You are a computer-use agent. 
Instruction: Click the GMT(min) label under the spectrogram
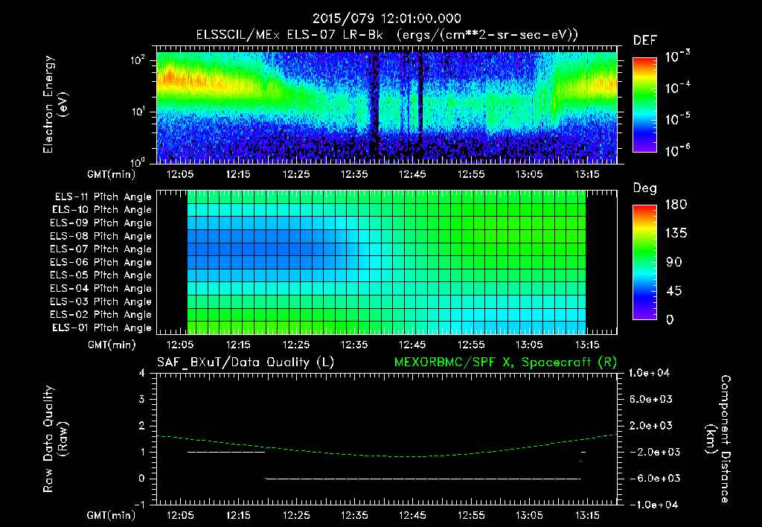[112, 174]
